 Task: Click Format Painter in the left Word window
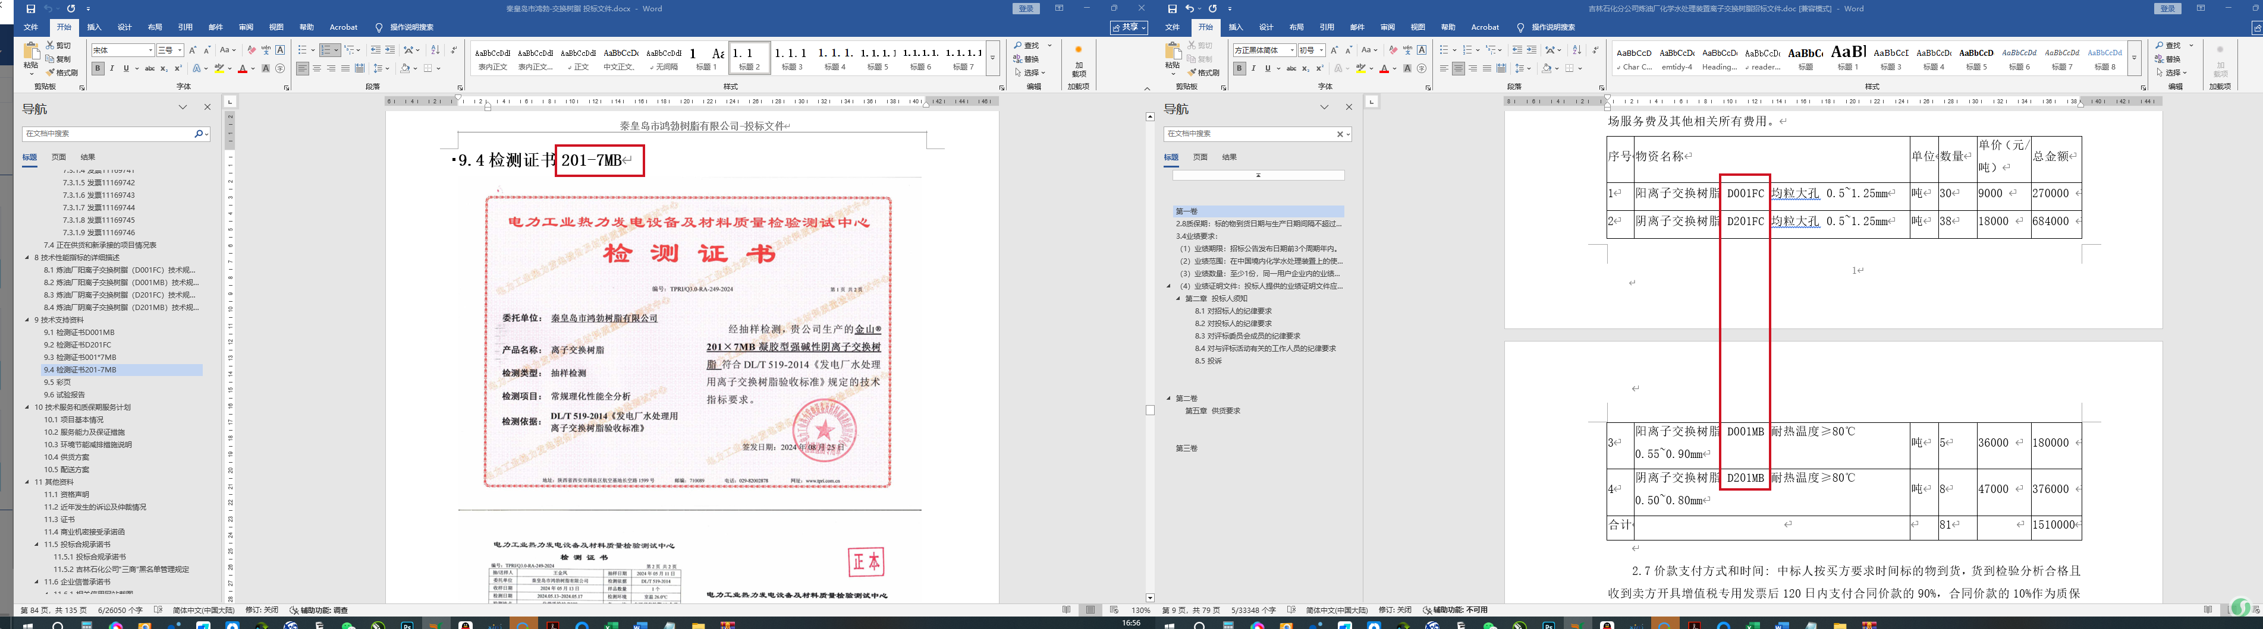[x=61, y=73]
